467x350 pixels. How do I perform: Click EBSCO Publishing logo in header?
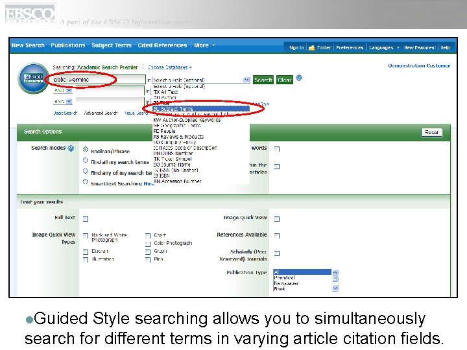[30, 14]
